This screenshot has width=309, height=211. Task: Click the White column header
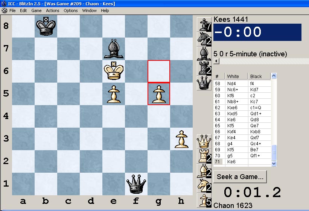pos(236,76)
